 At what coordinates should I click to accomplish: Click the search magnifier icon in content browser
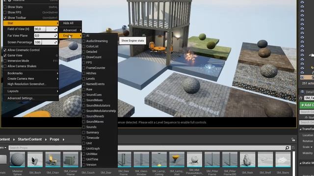coord(287,148)
